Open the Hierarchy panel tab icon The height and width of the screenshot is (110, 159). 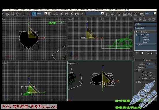(x=145, y=19)
